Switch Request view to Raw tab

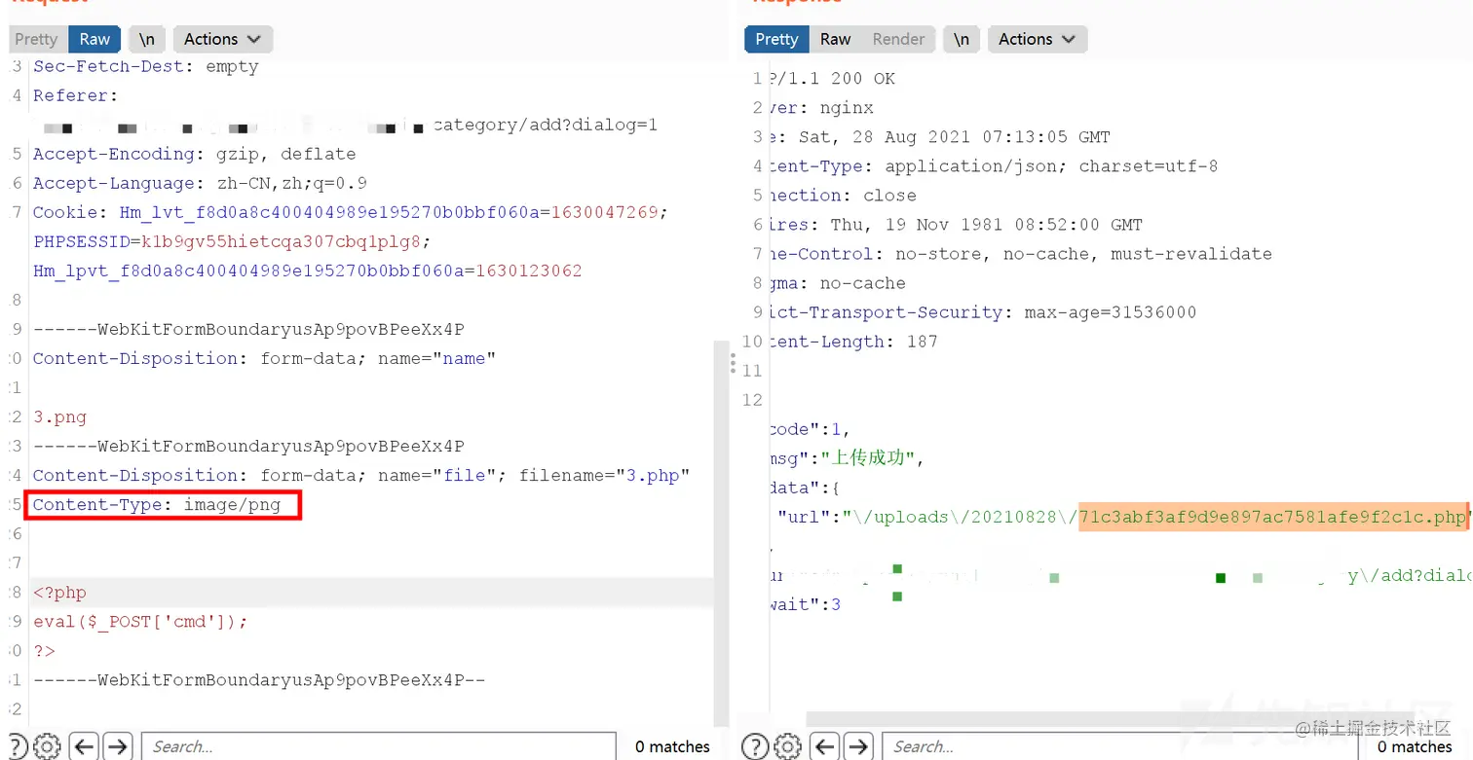coord(94,39)
